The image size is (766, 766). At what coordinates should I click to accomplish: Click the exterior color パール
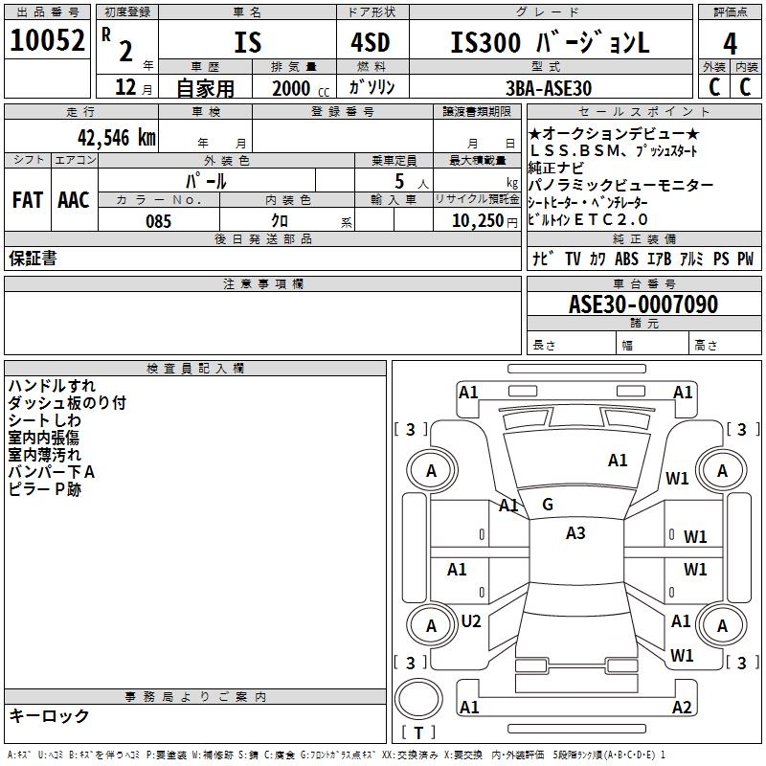coord(206,181)
